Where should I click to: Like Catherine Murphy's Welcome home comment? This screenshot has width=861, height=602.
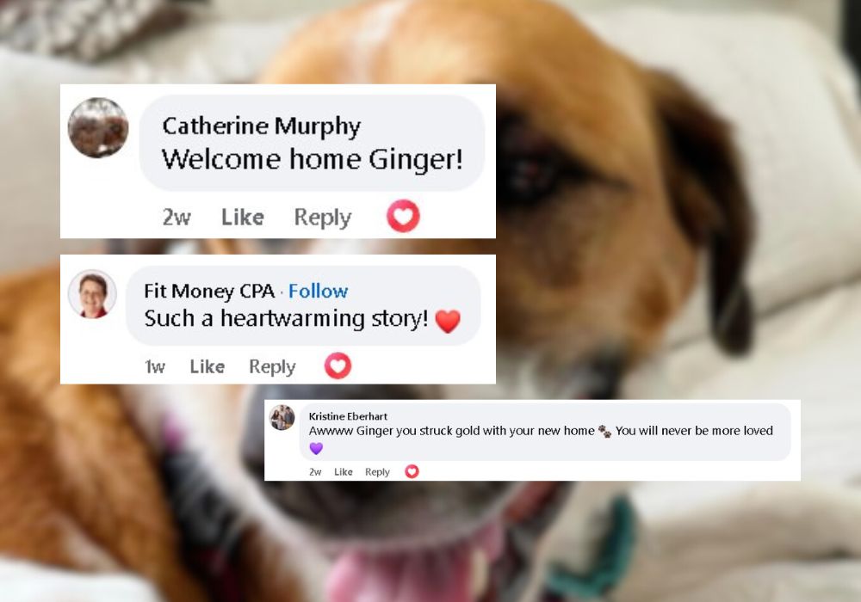pyautogui.click(x=243, y=217)
